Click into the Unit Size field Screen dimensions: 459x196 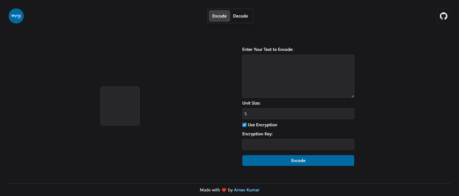click(x=298, y=114)
